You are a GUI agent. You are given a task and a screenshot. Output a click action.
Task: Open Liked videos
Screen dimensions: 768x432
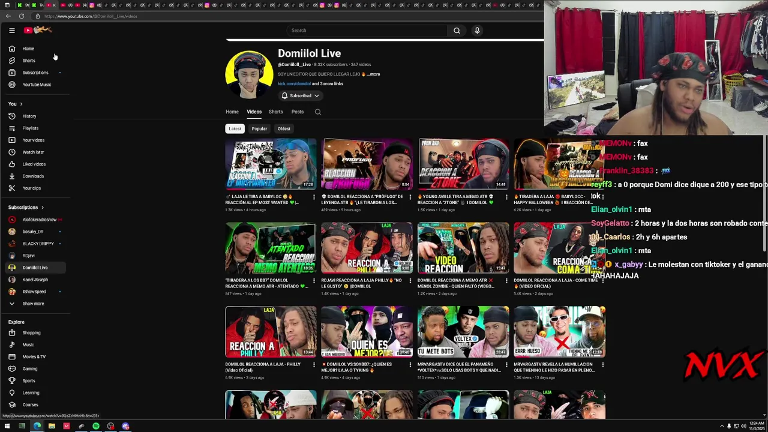[x=34, y=164]
